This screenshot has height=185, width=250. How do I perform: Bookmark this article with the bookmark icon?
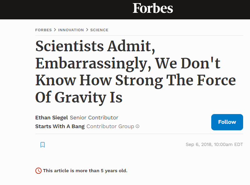(43, 145)
